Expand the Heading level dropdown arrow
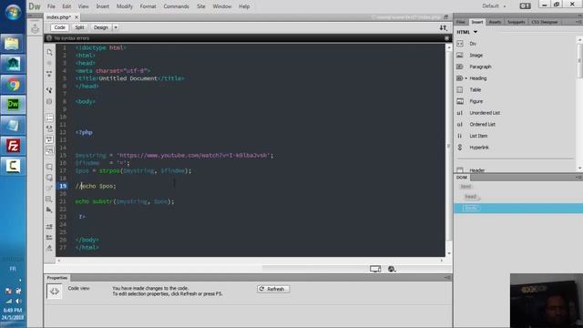The width and height of the screenshot is (583, 328). [465, 78]
